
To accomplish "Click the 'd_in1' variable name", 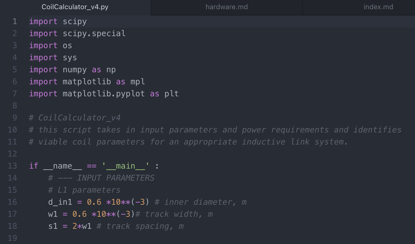I will point(60,202).
